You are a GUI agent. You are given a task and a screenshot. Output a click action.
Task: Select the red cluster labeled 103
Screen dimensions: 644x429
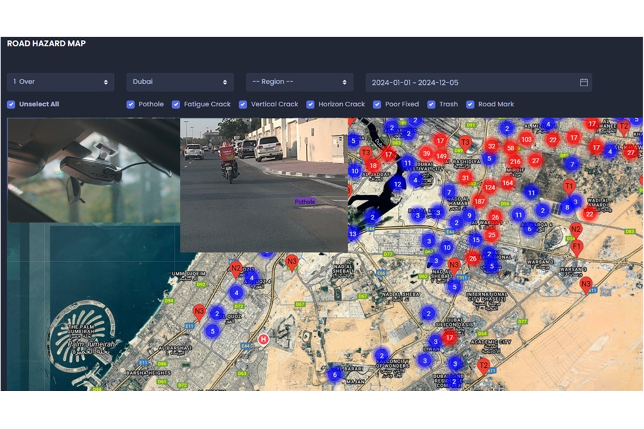point(526,139)
